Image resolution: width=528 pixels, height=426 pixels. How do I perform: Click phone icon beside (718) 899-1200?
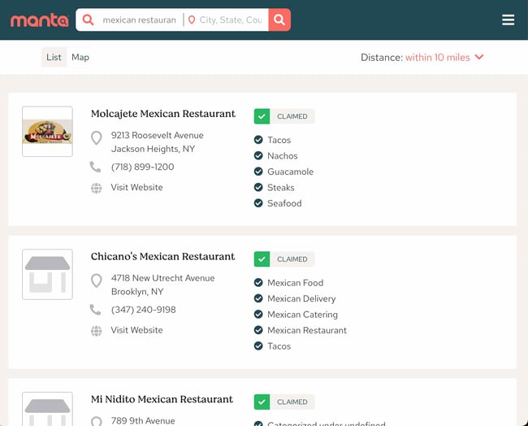95,167
